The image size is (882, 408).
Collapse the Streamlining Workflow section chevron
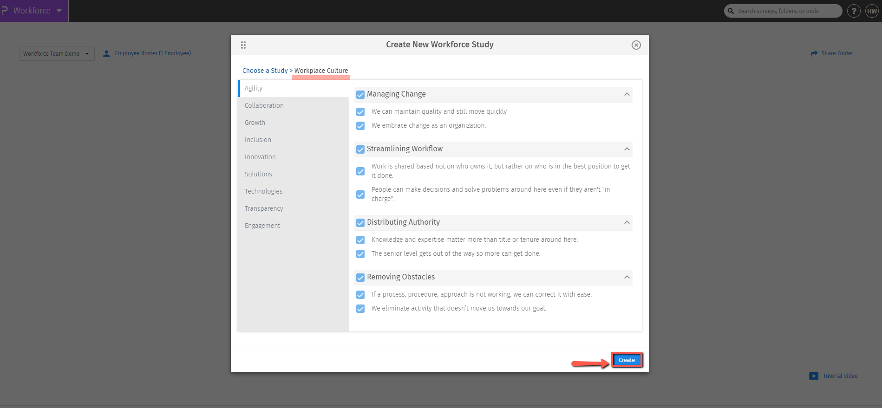(x=627, y=149)
